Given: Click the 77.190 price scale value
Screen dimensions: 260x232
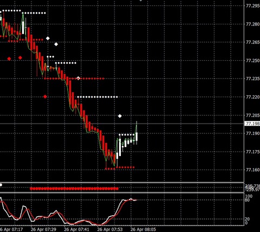Looking at the screenshot, I should pyautogui.click(x=253, y=133).
